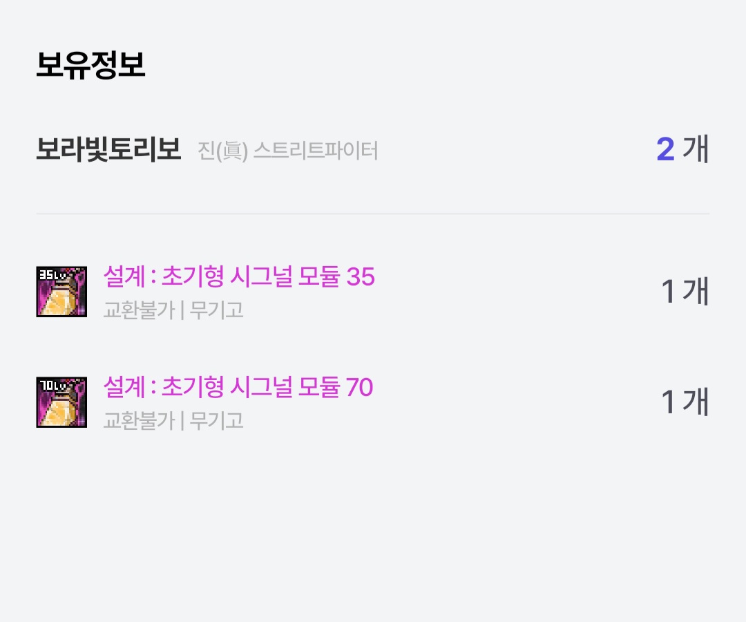Open 설계 : 초기형 시그널 모듈 70 item
The width and height of the screenshot is (746, 622).
(238, 388)
